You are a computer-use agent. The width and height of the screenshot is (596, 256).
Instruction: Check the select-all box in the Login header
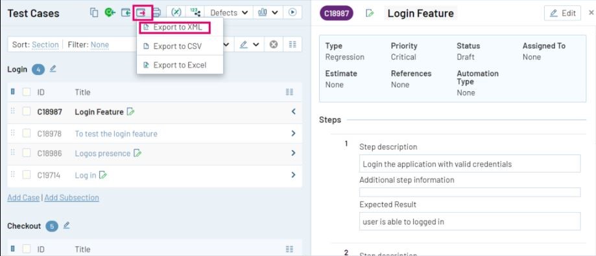[26, 92]
